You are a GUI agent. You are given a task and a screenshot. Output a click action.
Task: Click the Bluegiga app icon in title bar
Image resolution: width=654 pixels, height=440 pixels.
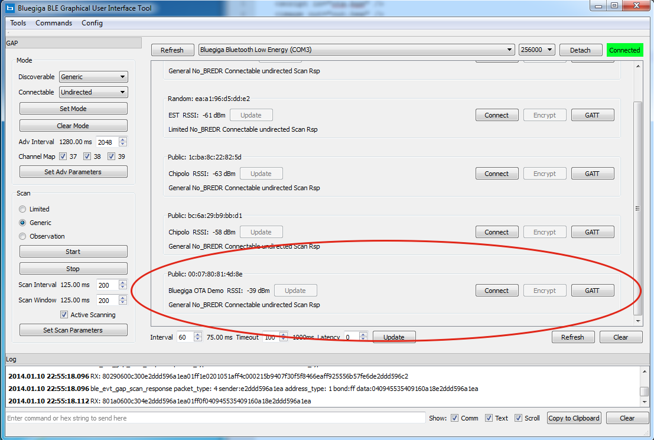[10, 8]
